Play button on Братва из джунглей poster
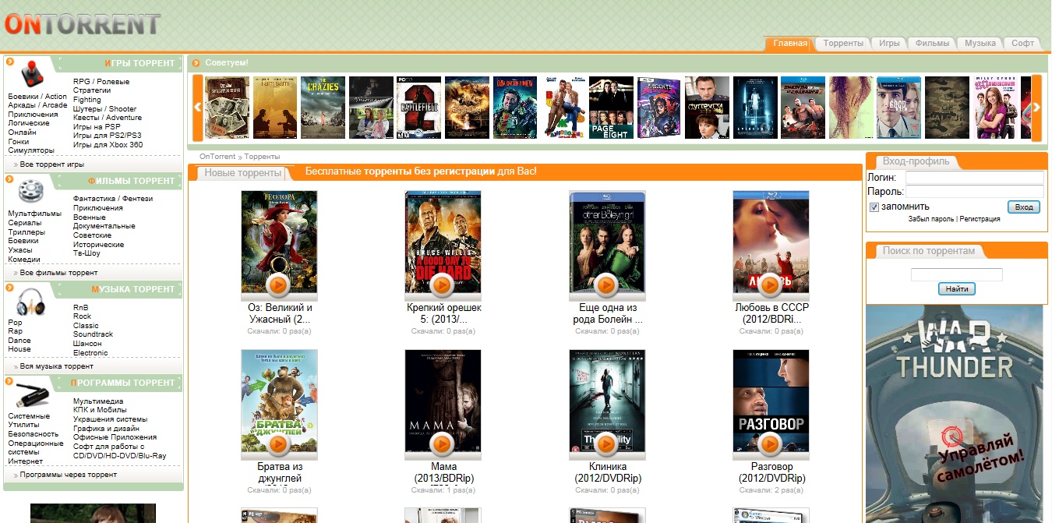The width and height of the screenshot is (1052, 523). tap(279, 444)
